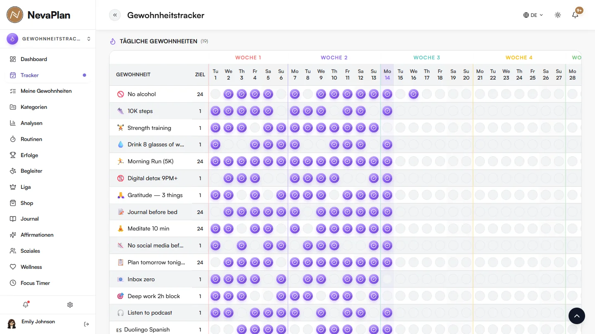Click sidebar bell with red dot
This screenshot has height=334, width=595.
tap(26, 305)
